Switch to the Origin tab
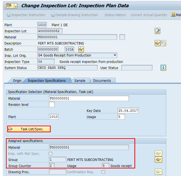The image size is (181, 176). 17,80
